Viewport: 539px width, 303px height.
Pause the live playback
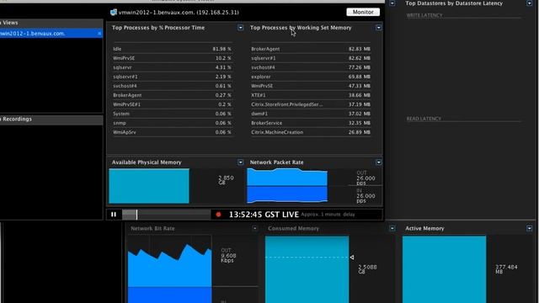coord(114,215)
